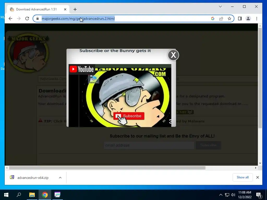Click the red YouTube Subscribe button
This screenshot has height=200, width=267.
click(x=129, y=116)
